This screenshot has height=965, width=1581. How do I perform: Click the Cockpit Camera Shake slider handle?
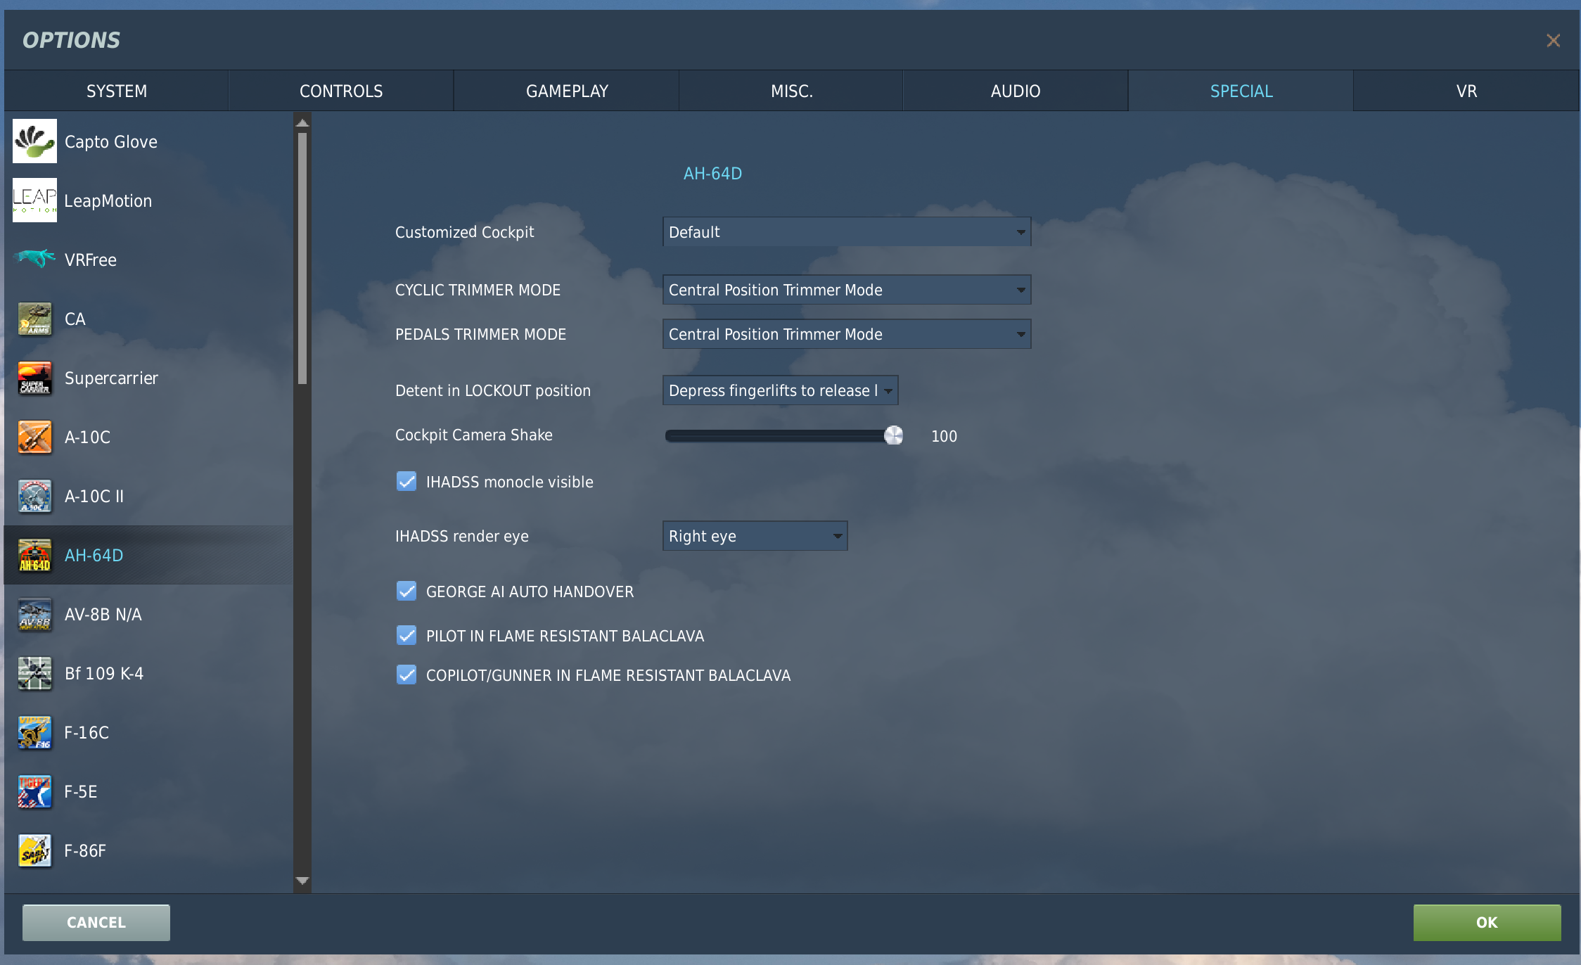(x=894, y=435)
